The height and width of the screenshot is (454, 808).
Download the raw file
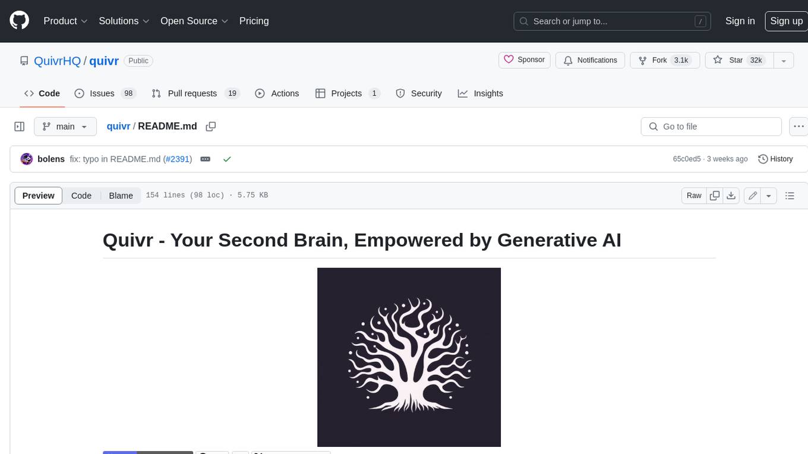[731, 196]
